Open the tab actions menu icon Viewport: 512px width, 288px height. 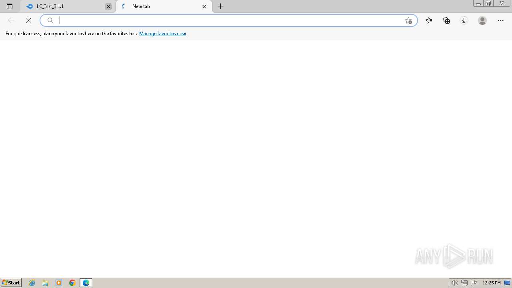(x=10, y=6)
